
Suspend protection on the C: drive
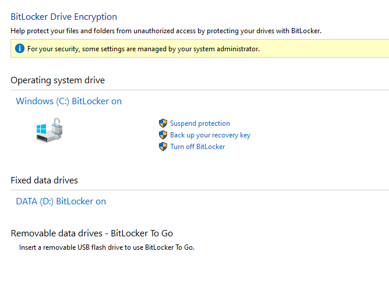click(x=200, y=123)
